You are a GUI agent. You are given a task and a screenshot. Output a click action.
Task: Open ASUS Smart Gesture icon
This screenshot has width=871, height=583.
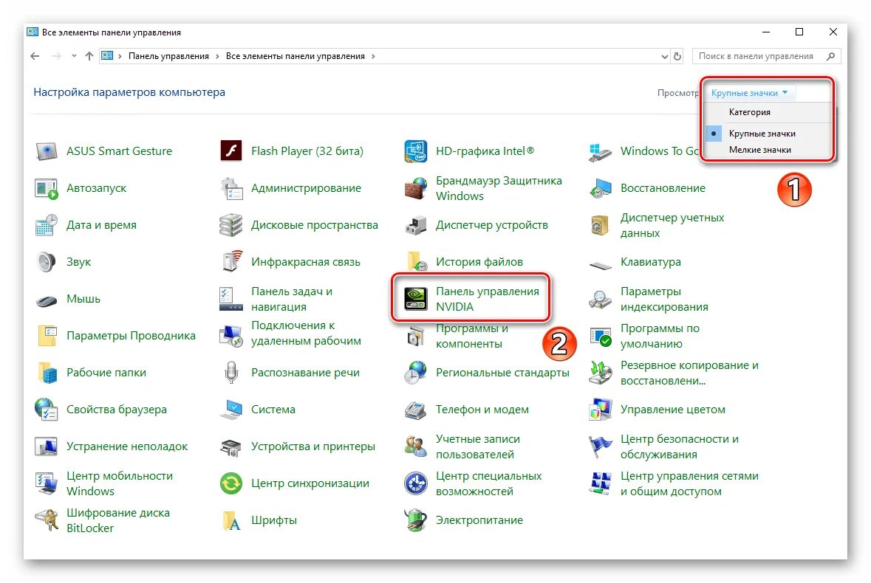coord(47,151)
